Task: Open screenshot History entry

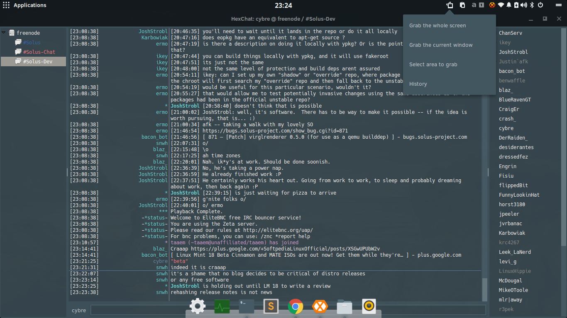Action: pos(418,84)
